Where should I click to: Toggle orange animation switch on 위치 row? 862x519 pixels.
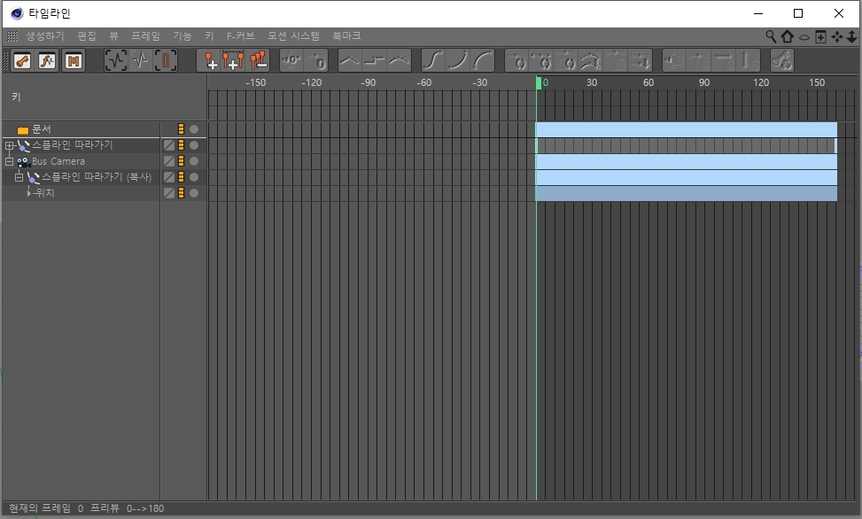click(181, 193)
